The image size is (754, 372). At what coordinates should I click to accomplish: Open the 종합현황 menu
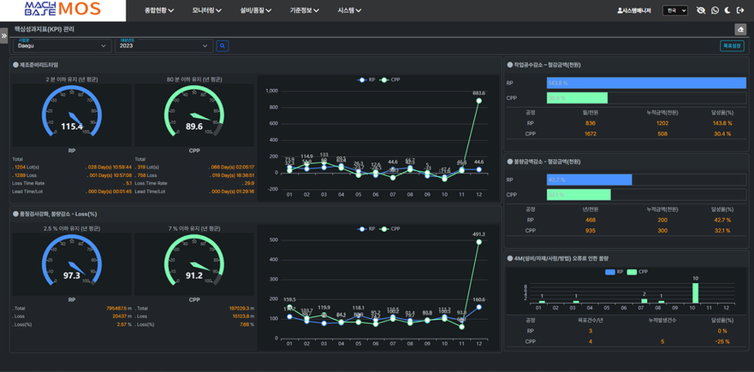point(159,10)
